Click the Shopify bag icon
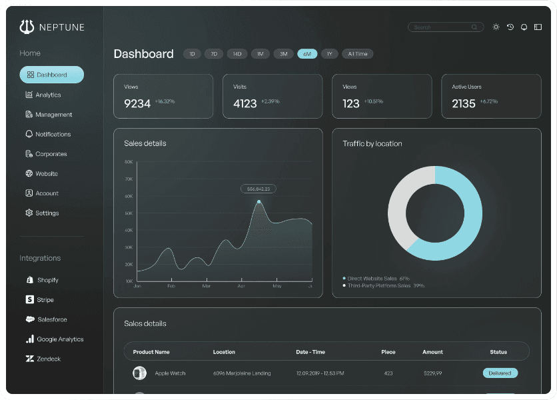The image size is (557, 400). click(x=30, y=280)
